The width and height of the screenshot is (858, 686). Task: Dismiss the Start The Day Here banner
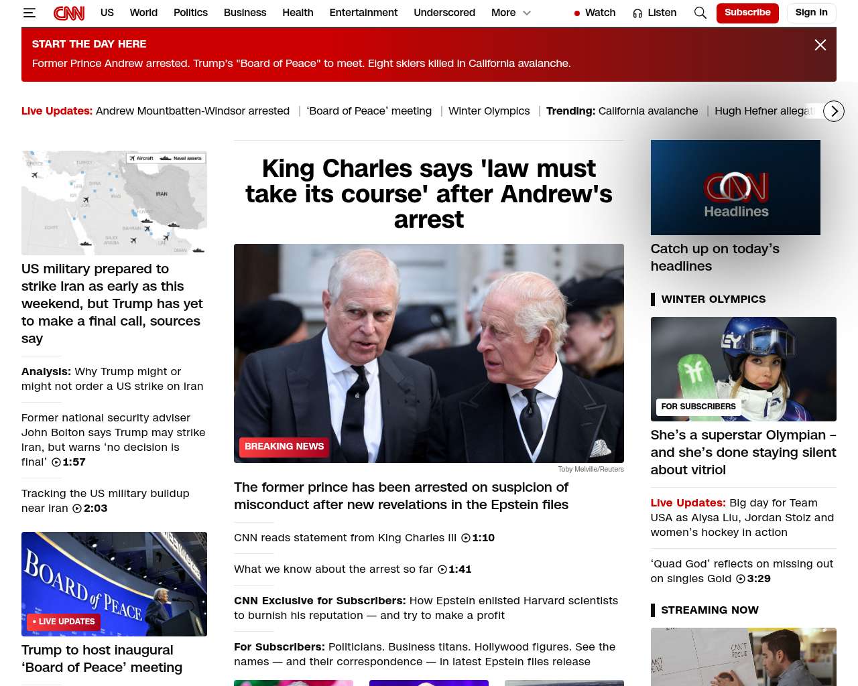[820, 45]
